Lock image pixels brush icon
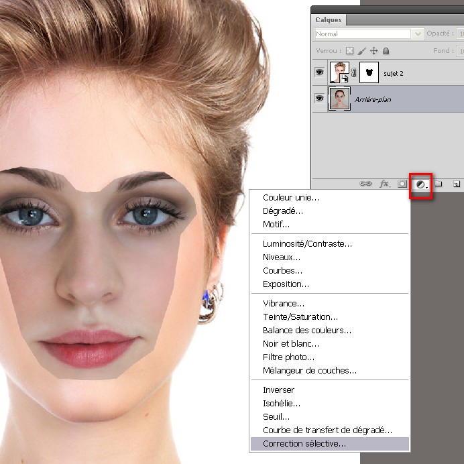This screenshot has width=464, height=464. [x=361, y=51]
